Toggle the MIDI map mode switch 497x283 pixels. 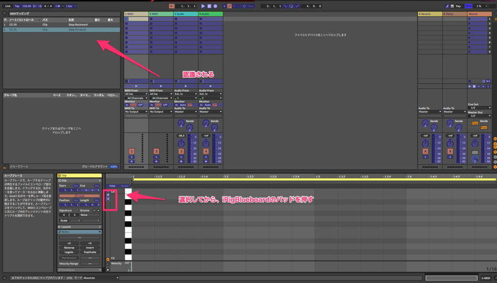[468, 6]
